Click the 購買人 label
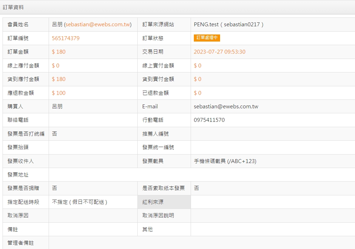The image size is (355, 249). click(15, 107)
